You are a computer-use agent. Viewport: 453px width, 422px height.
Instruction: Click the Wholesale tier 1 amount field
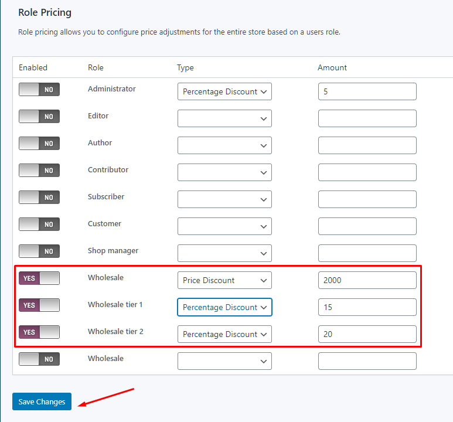367,307
